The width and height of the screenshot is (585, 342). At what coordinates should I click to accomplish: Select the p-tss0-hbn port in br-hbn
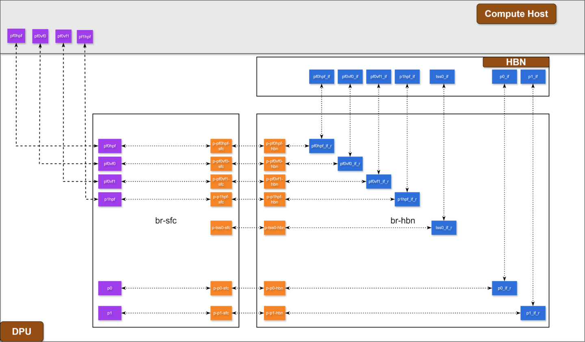tap(275, 228)
